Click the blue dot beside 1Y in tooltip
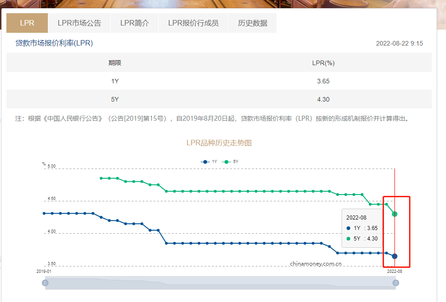446x302 pixels. pyautogui.click(x=348, y=228)
